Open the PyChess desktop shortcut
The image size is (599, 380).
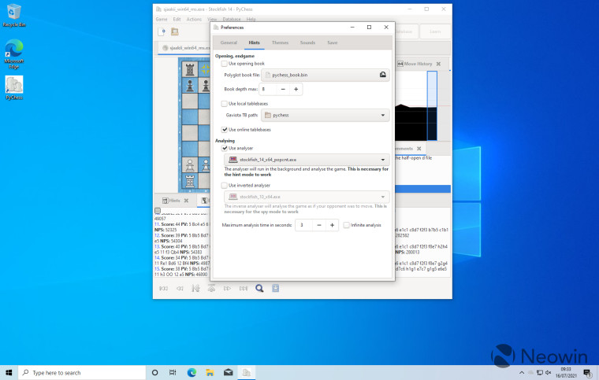14,87
